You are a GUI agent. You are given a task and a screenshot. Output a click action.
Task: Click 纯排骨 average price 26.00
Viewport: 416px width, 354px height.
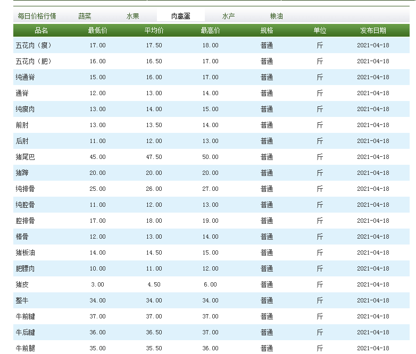(x=154, y=189)
